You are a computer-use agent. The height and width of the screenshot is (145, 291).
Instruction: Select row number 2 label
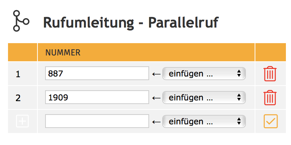point(18,98)
